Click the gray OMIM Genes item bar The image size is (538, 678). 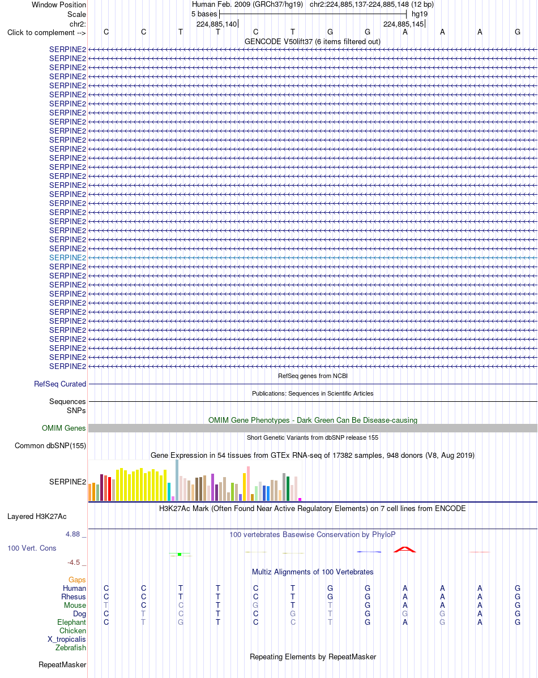tap(313, 428)
